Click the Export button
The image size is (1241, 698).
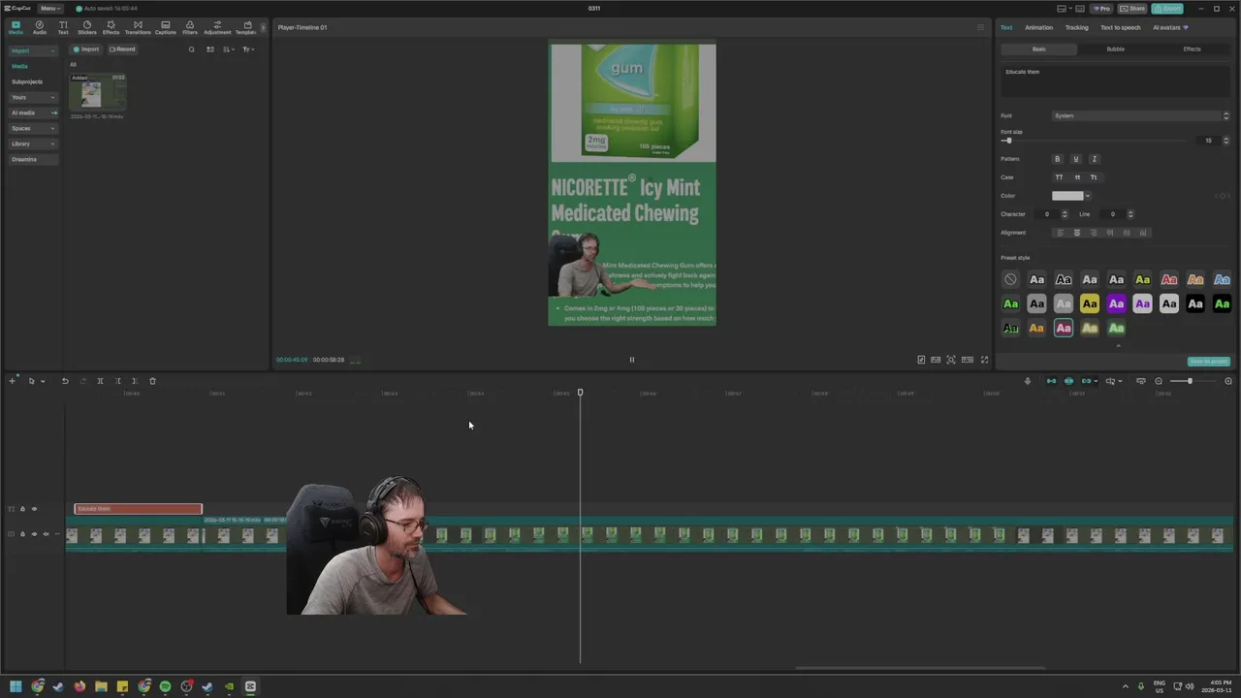coord(1168,8)
